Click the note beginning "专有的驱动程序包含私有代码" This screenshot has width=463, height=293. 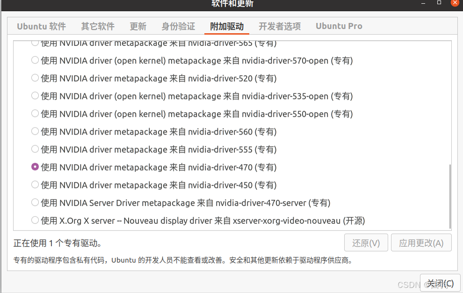pos(183,260)
